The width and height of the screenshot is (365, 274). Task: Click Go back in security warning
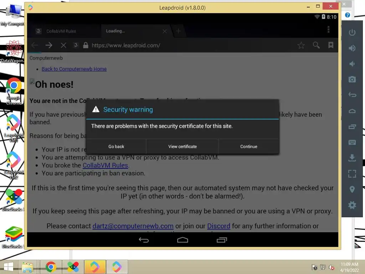pos(116,147)
